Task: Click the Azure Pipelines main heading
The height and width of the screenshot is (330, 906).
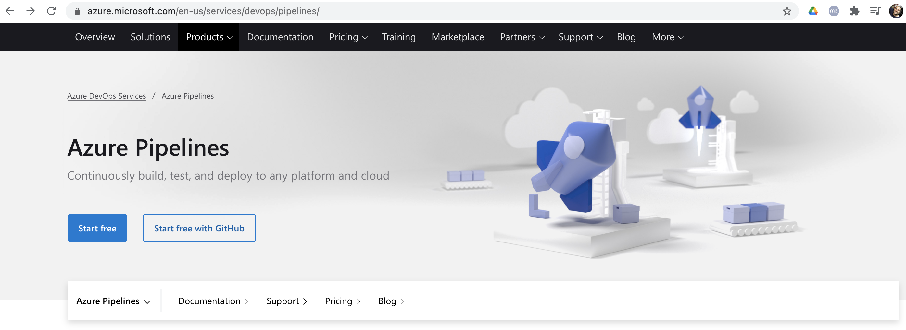Action: tap(148, 148)
